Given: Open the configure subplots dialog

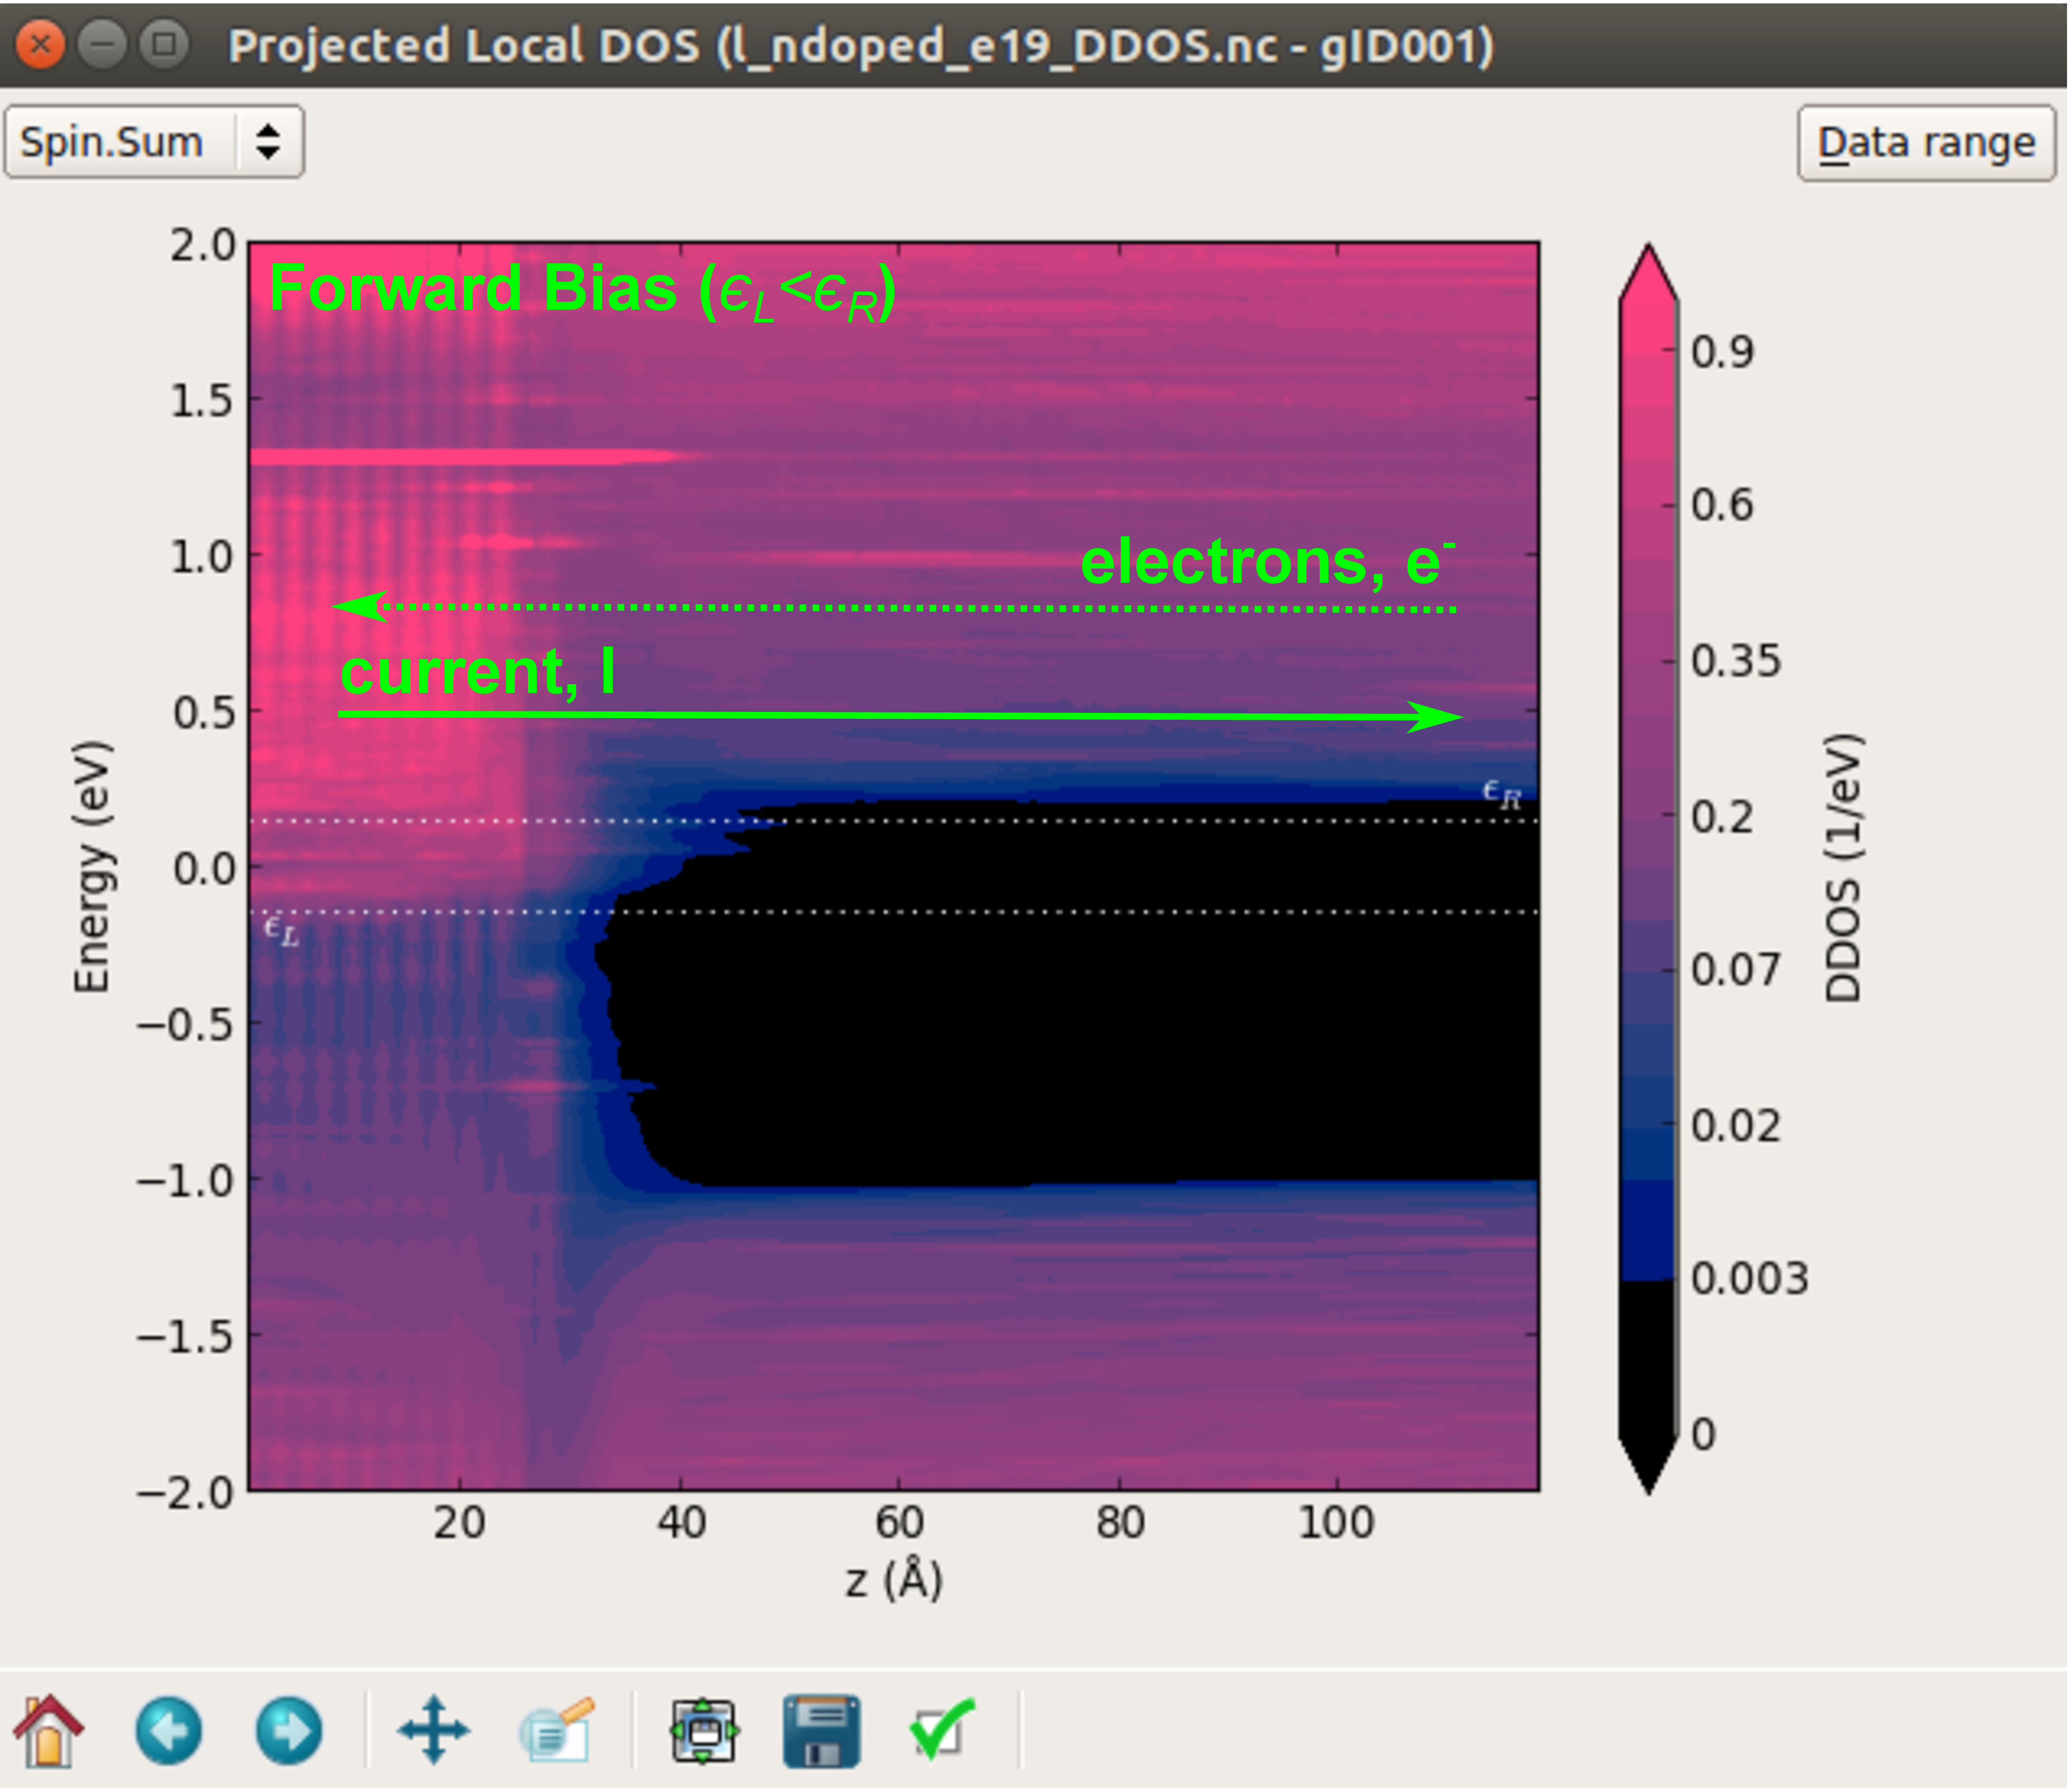Looking at the screenshot, I should [x=703, y=1730].
